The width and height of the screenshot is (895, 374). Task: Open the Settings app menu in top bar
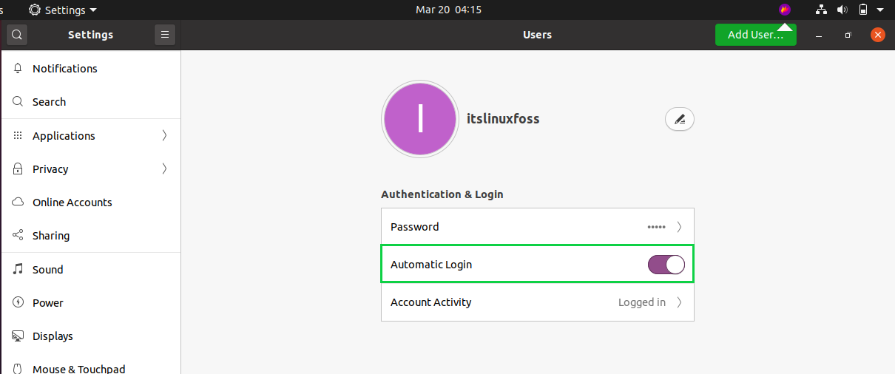(63, 10)
